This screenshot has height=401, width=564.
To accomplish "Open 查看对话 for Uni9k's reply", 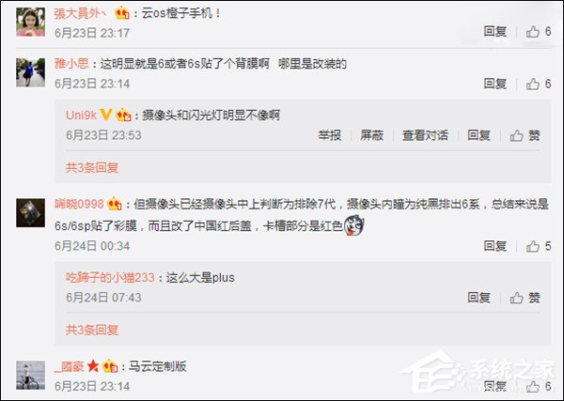I will point(425,135).
